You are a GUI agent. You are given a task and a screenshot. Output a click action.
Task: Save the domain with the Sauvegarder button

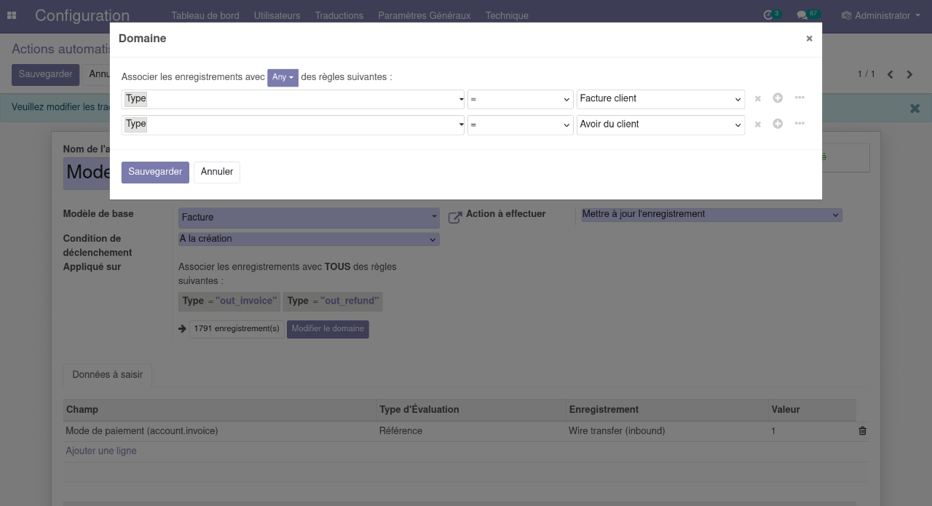coord(155,172)
